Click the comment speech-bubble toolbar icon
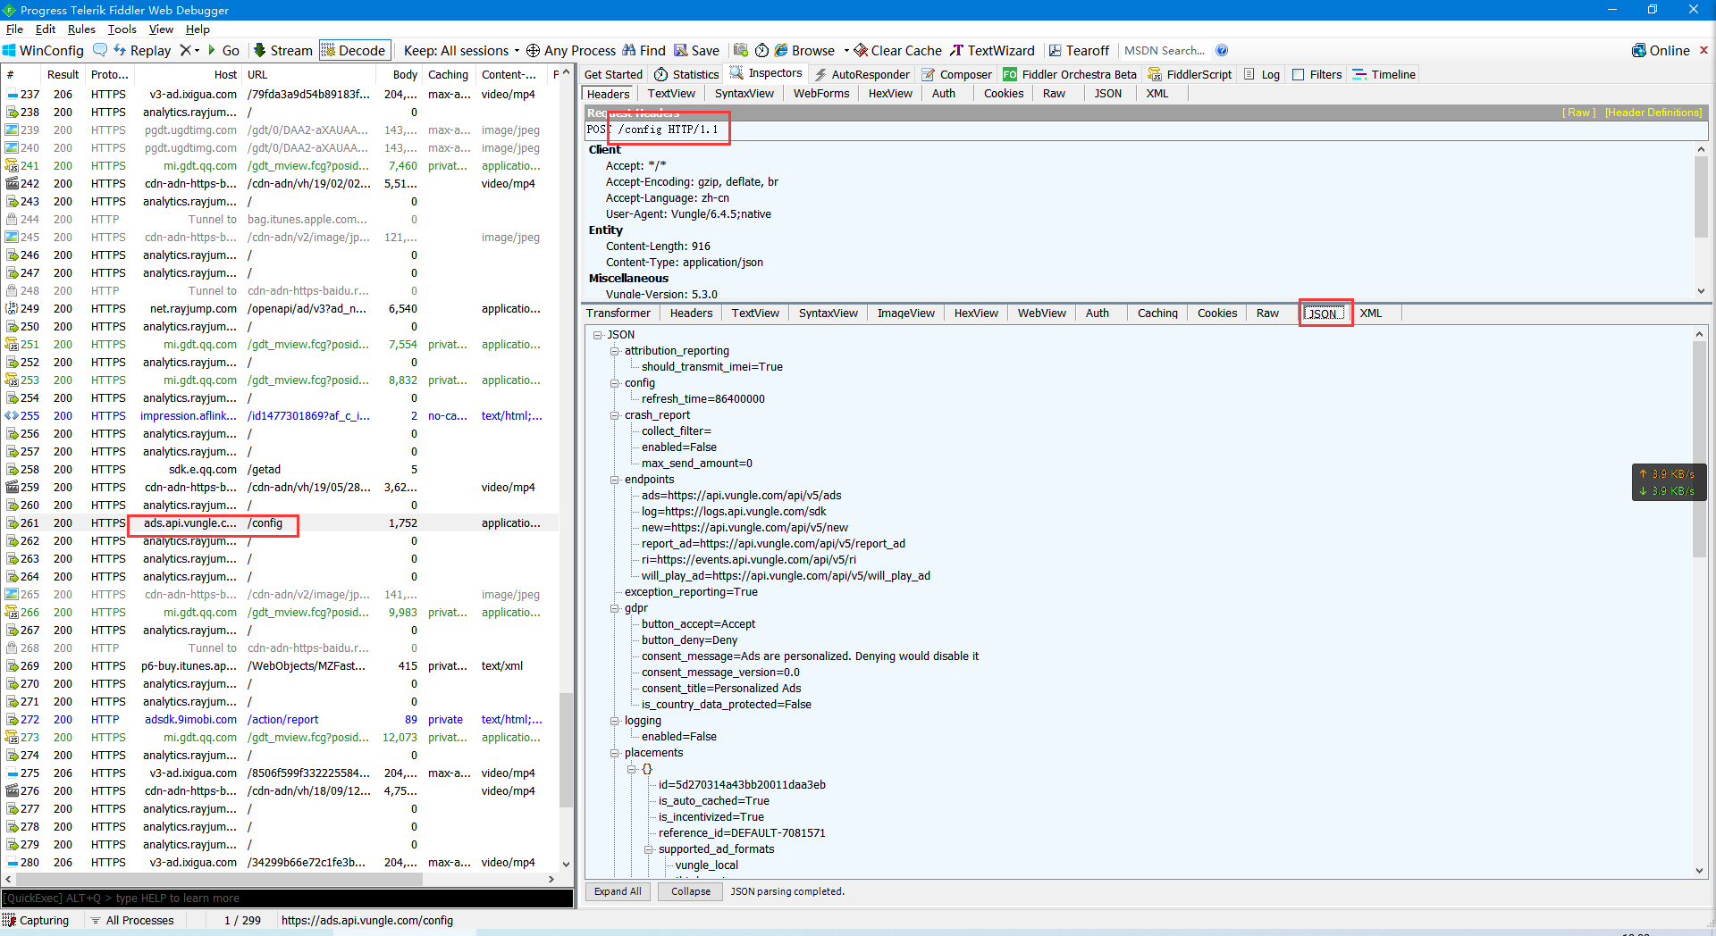 [x=100, y=50]
